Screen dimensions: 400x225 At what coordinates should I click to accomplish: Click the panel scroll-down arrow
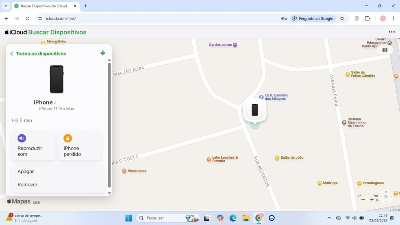click(x=109, y=193)
